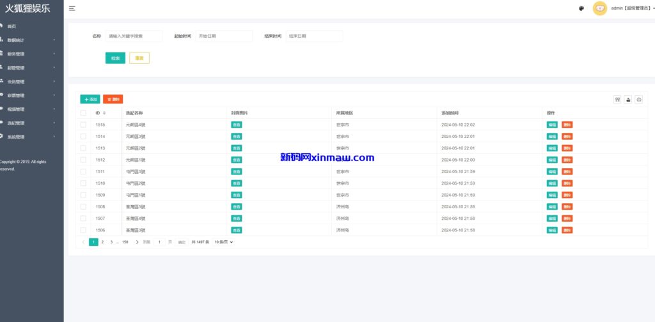Open the 10条/页 page size dropdown

(x=223, y=242)
